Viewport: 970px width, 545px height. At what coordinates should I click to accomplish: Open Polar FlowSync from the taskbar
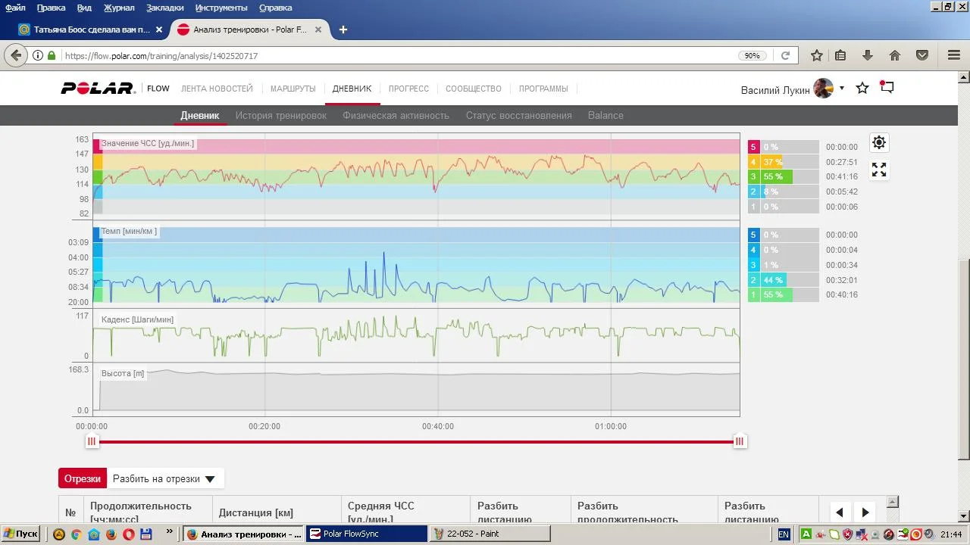coord(366,534)
